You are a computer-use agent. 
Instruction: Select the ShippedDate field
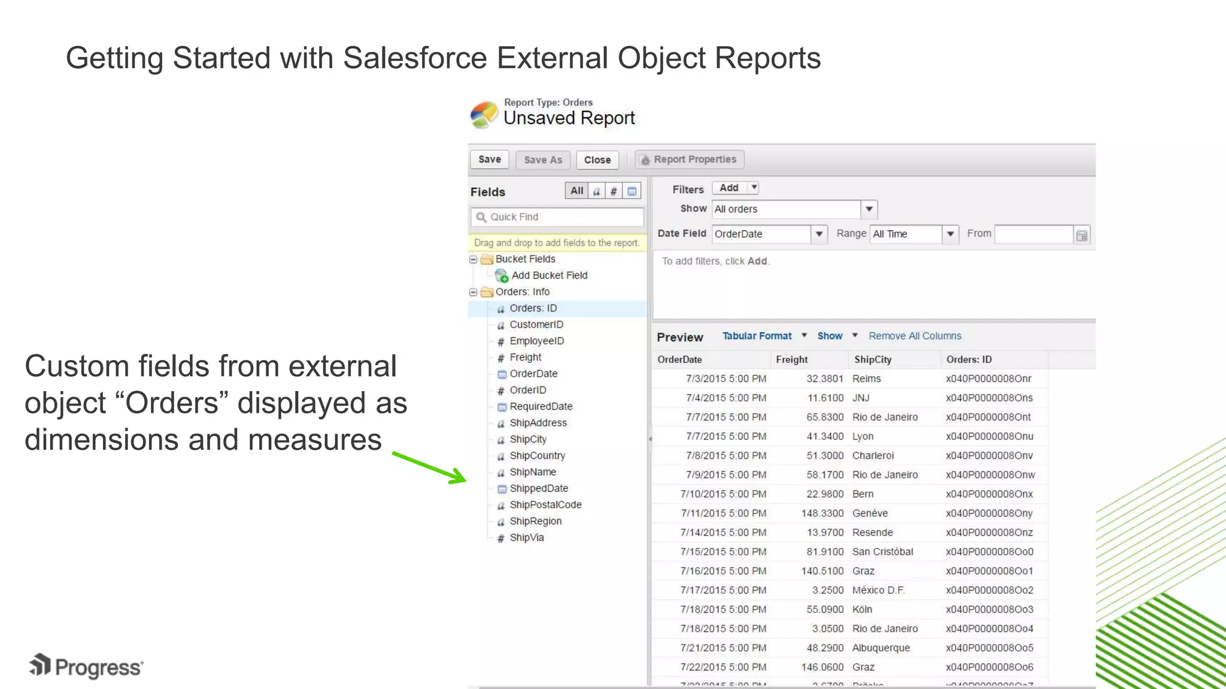(x=538, y=489)
